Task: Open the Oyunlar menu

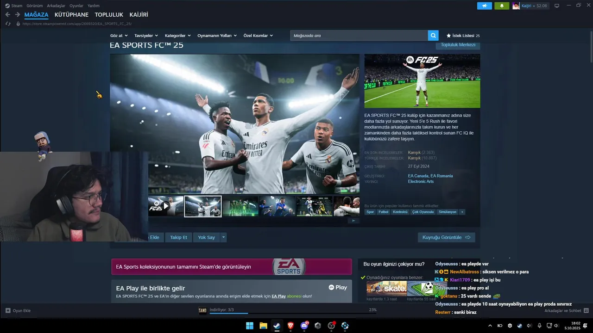Action: (76, 6)
